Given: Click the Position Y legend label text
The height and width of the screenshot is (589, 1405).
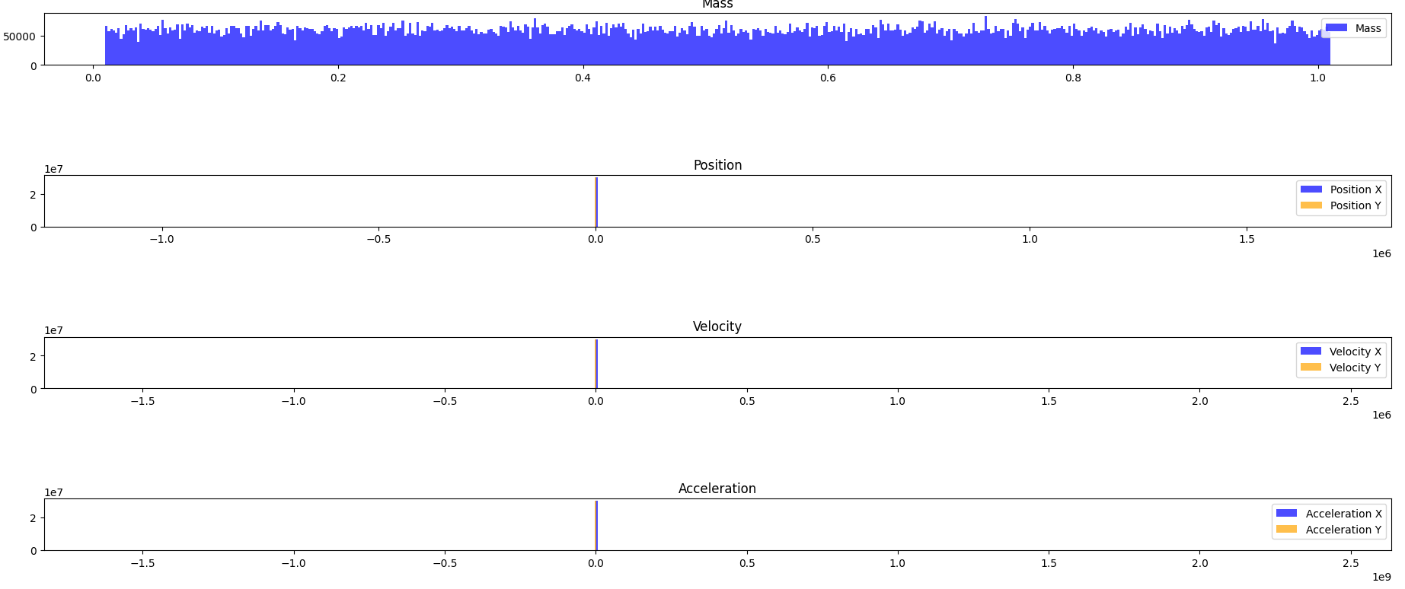Looking at the screenshot, I should pyautogui.click(x=1356, y=205).
